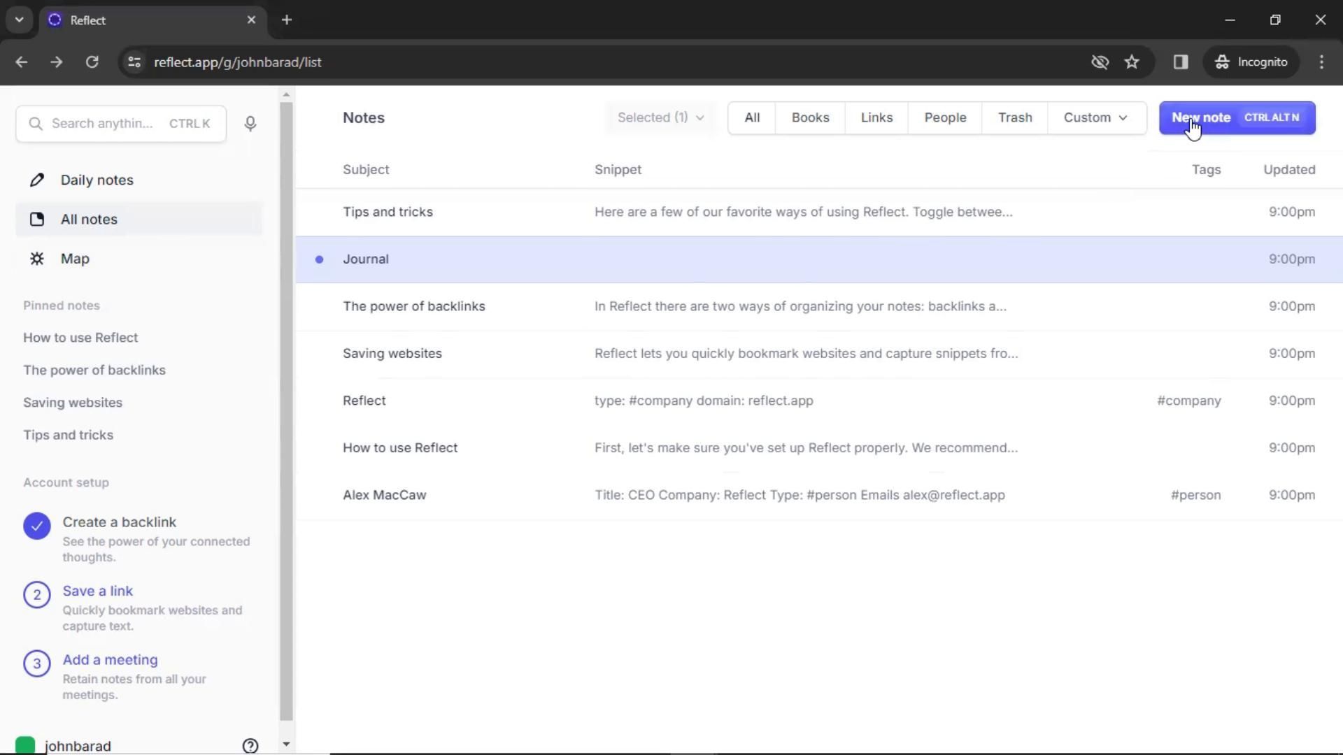Reload the page in browser
The image size is (1343, 755).
92,62
